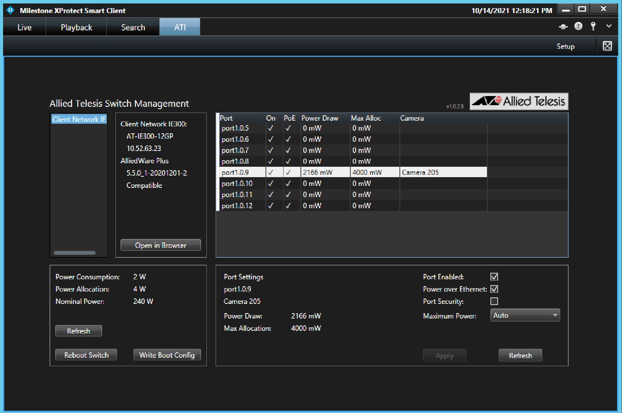Toggle PoE checkmark for port1.0.5
The image size is (622, 413).
tap(289, 128)
